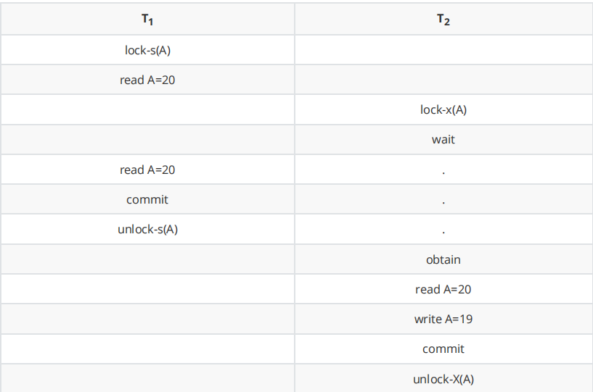Viewport: 593px width, 392px height.
Task: Click the T2 column header
Action: click(x=443, y=19)
